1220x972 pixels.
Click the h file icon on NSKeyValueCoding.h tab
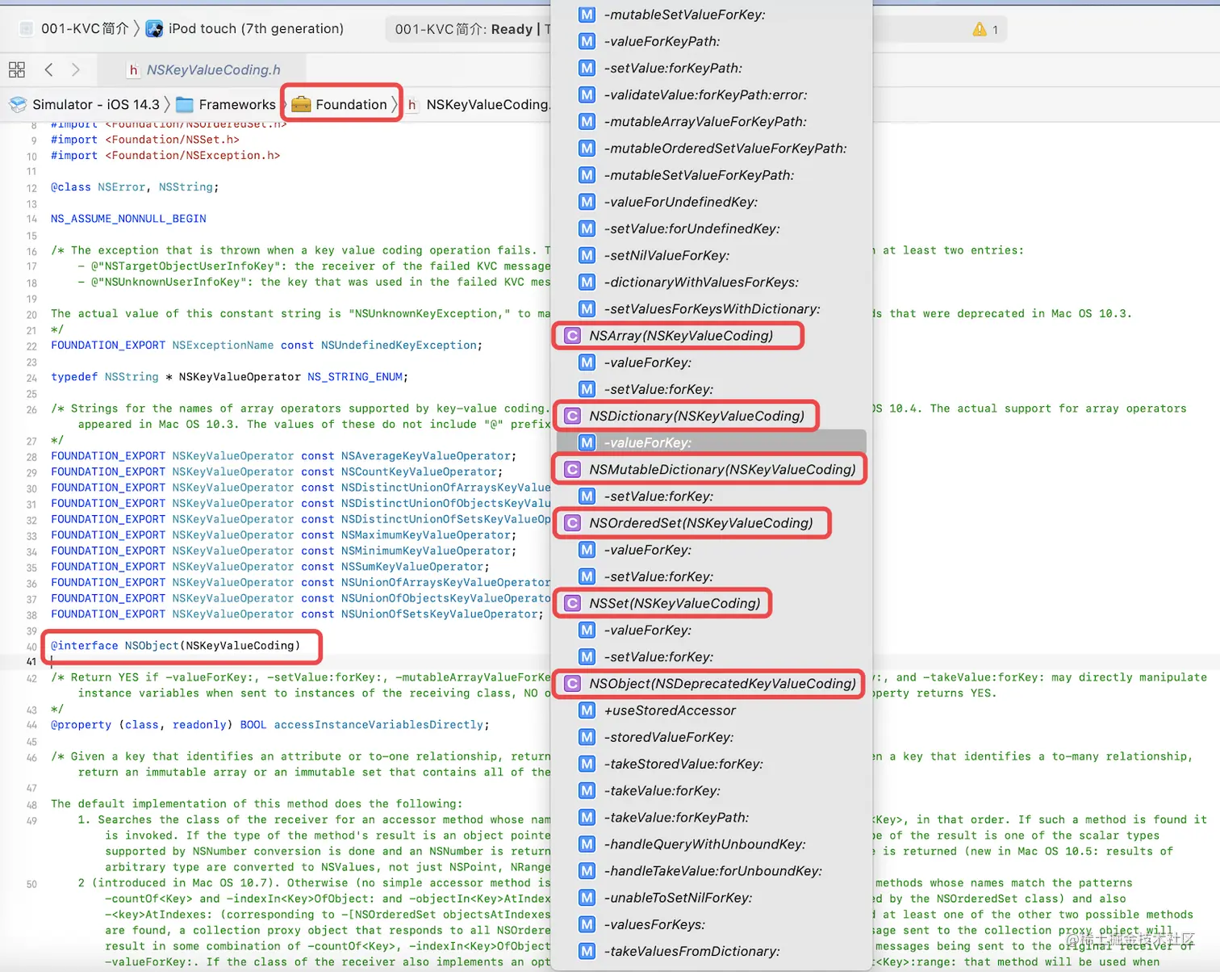coord(133,70)
